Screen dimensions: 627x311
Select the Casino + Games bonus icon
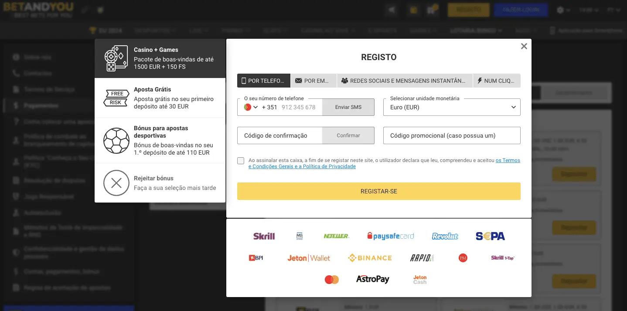[116, 57]
